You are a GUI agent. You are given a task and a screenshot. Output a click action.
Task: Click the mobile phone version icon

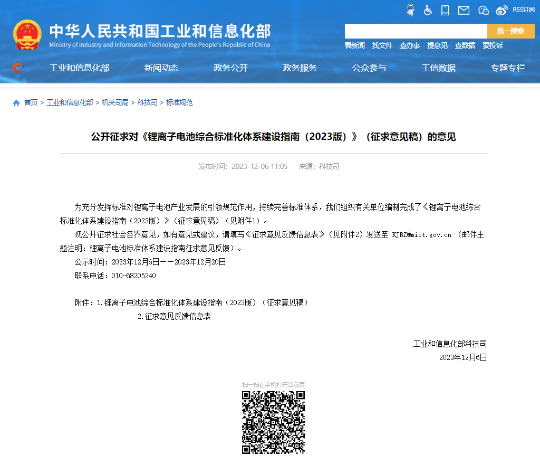pyautogui.click(x=445, y=10)
